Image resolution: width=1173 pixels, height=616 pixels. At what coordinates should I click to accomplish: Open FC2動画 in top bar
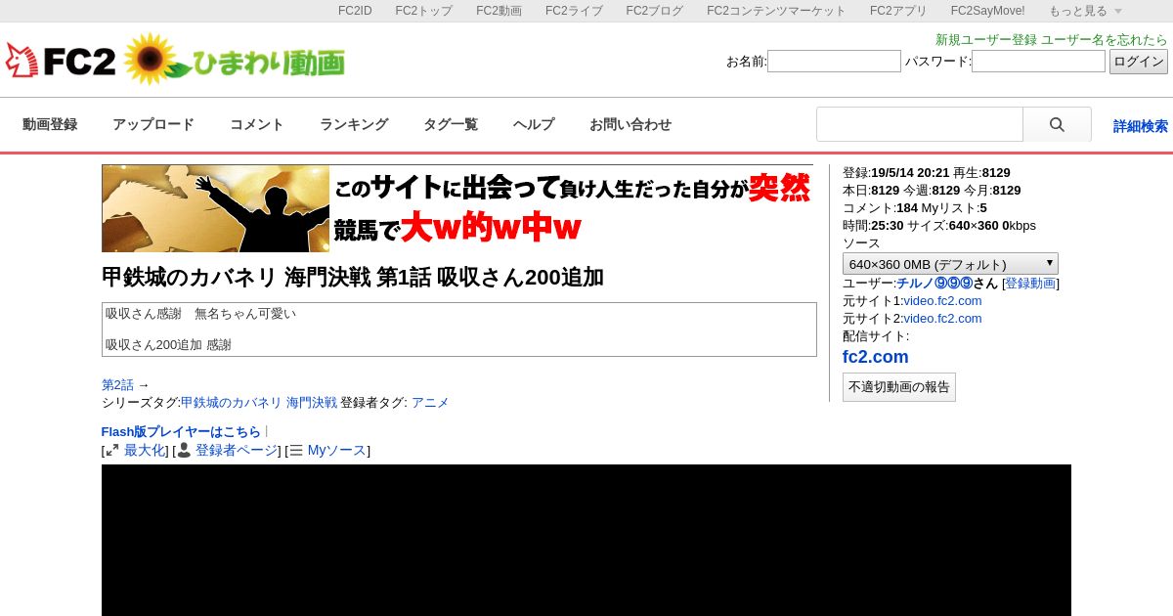tap(499, 11)
